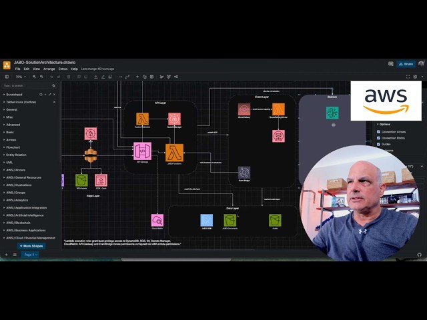Open the Extras menu
Screen dimensions: 427x320
(63, 69)
